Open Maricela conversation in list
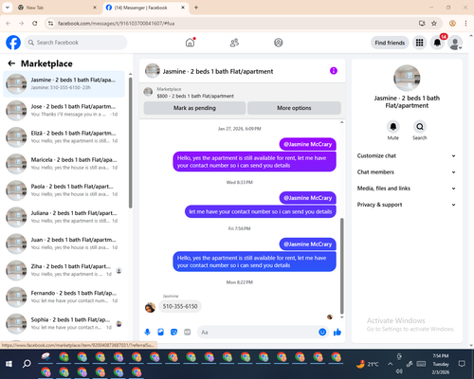This screenshot has width=474, height=379. (x=64, y=164)
